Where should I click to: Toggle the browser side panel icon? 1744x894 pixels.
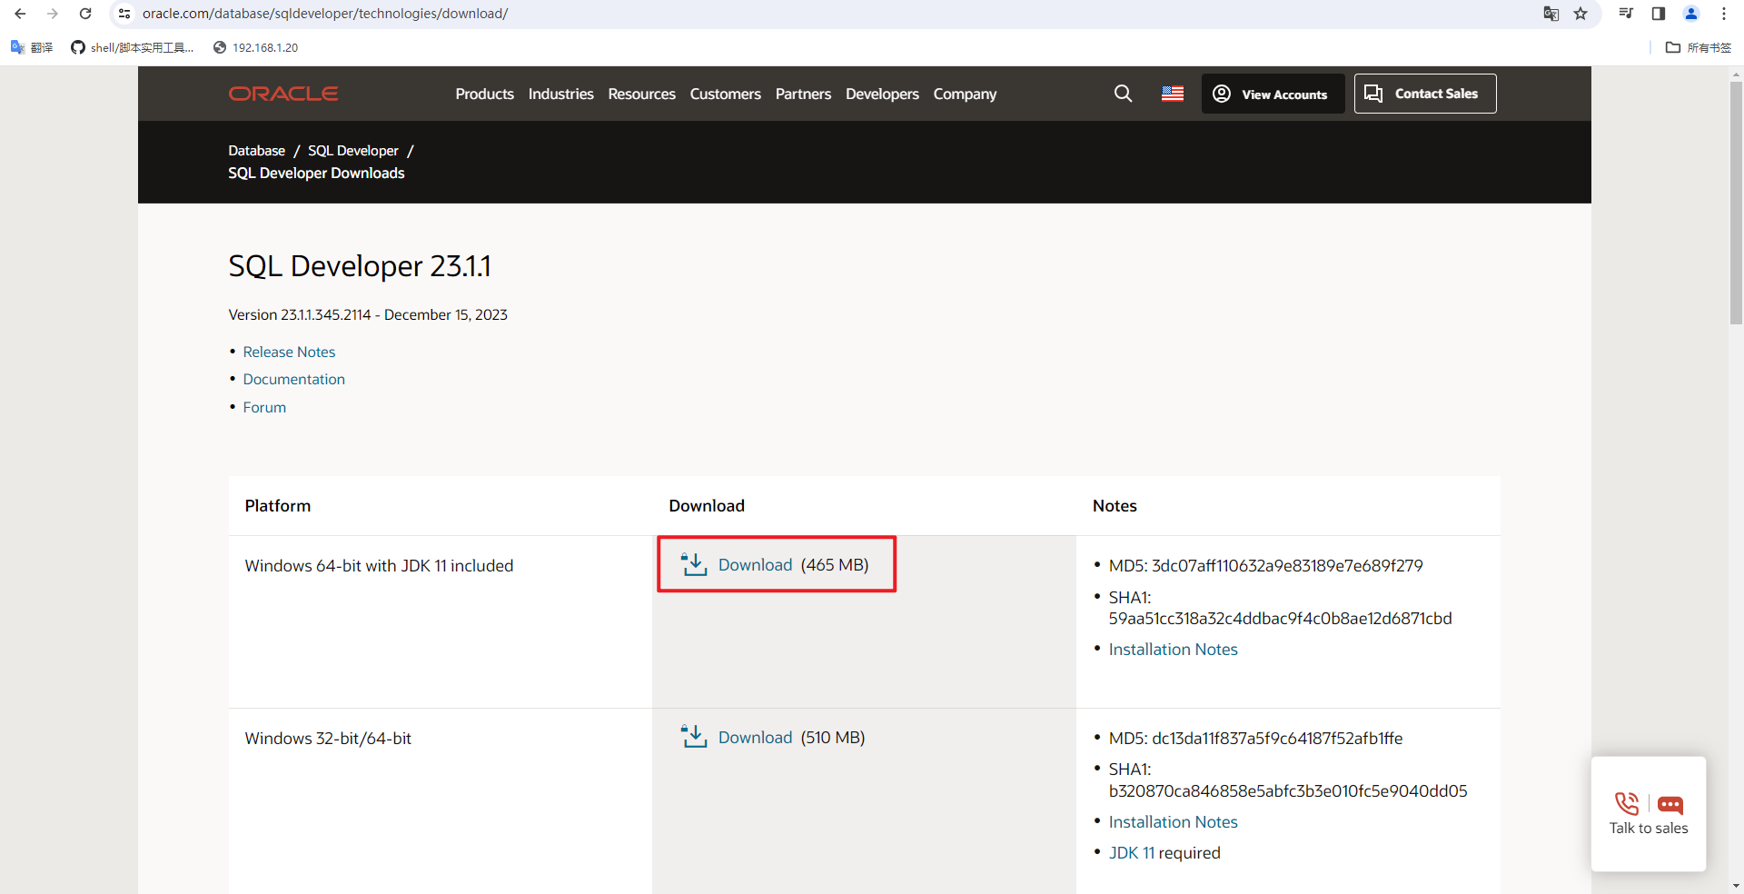[1658, 14]
